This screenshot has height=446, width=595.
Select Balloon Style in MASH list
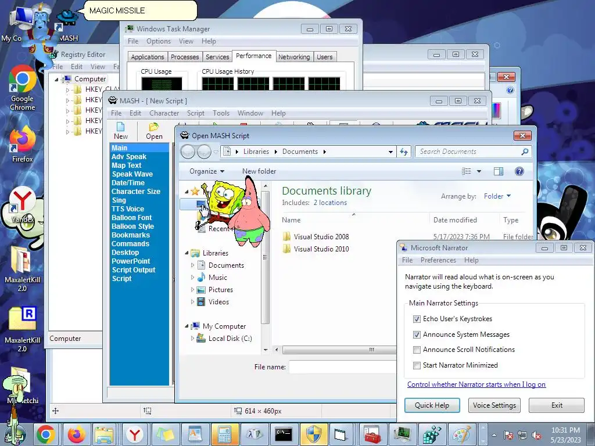[x=132, y=226]
